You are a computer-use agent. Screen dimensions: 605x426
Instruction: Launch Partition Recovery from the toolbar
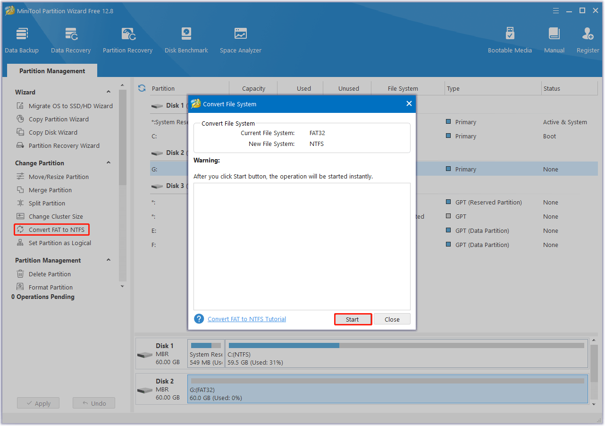(x=128, y=40)
